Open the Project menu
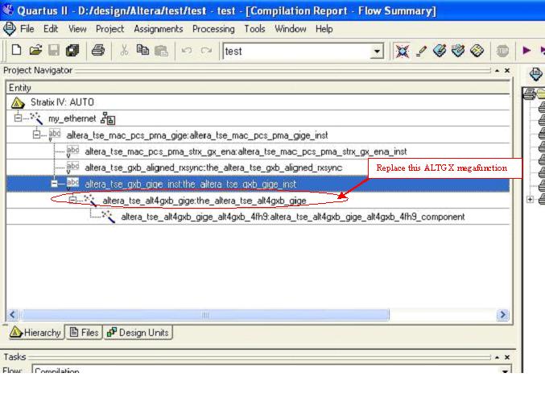This screenshot has width=545, height=402. click(109, 29)
